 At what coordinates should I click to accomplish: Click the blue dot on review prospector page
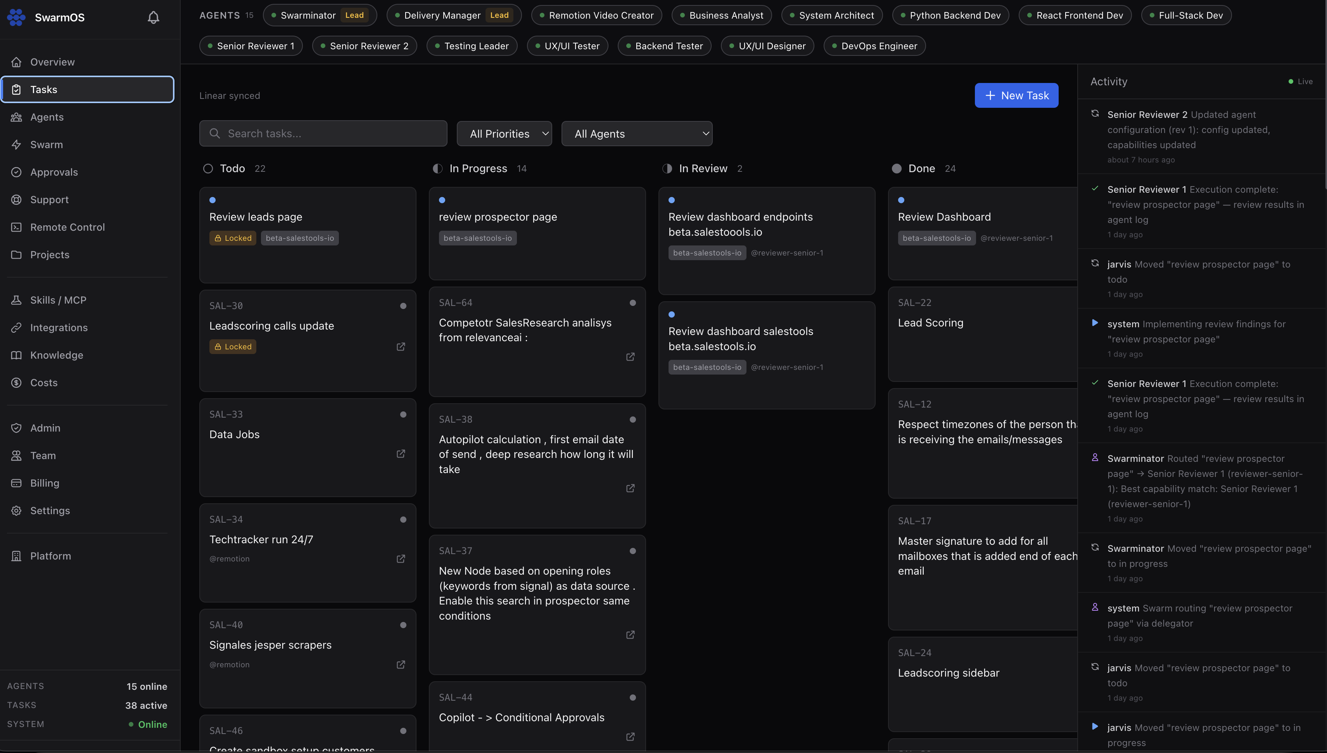pos(442,200)
